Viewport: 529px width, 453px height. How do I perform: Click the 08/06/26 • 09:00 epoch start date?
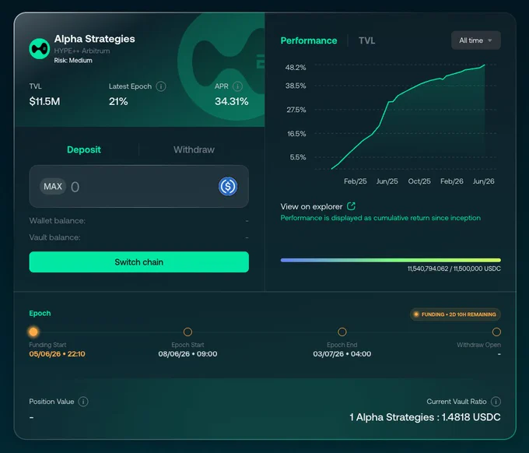[x=187, y=353]
